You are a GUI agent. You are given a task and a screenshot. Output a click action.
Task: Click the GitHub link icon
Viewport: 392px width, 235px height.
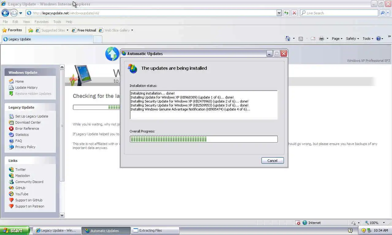point(11,188)
